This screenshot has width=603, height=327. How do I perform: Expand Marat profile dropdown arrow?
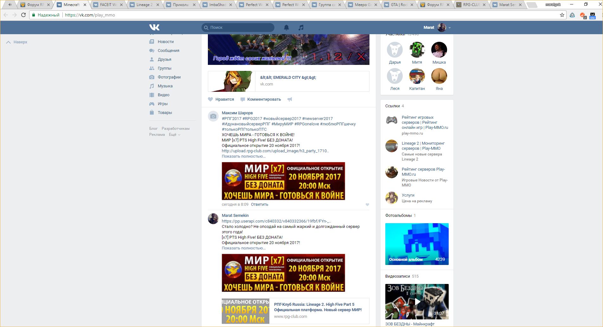450,28
